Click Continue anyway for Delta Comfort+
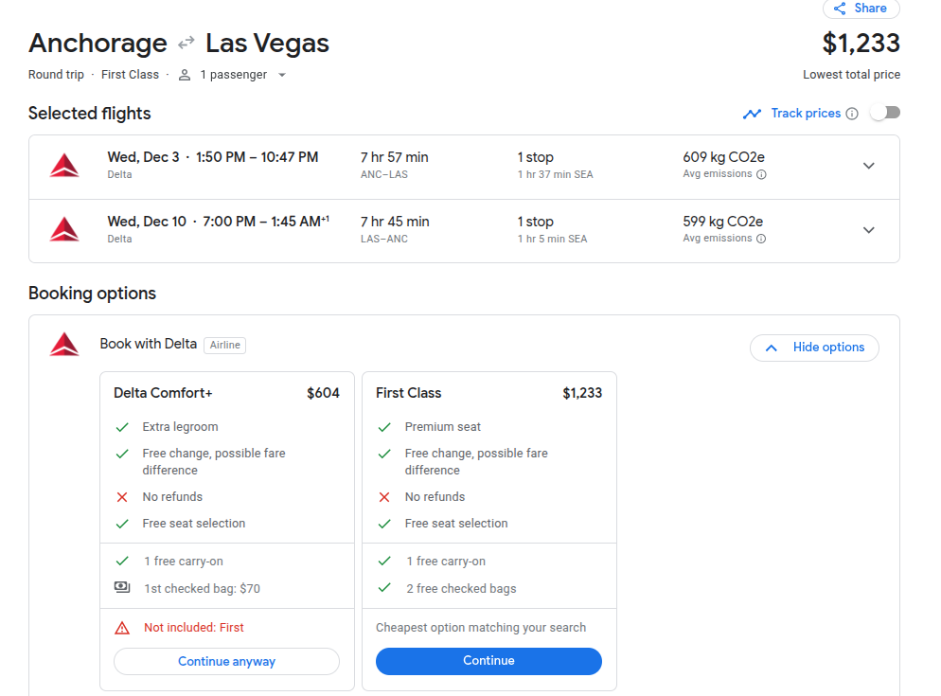This screenshot has width=941, height=696. 226,661
